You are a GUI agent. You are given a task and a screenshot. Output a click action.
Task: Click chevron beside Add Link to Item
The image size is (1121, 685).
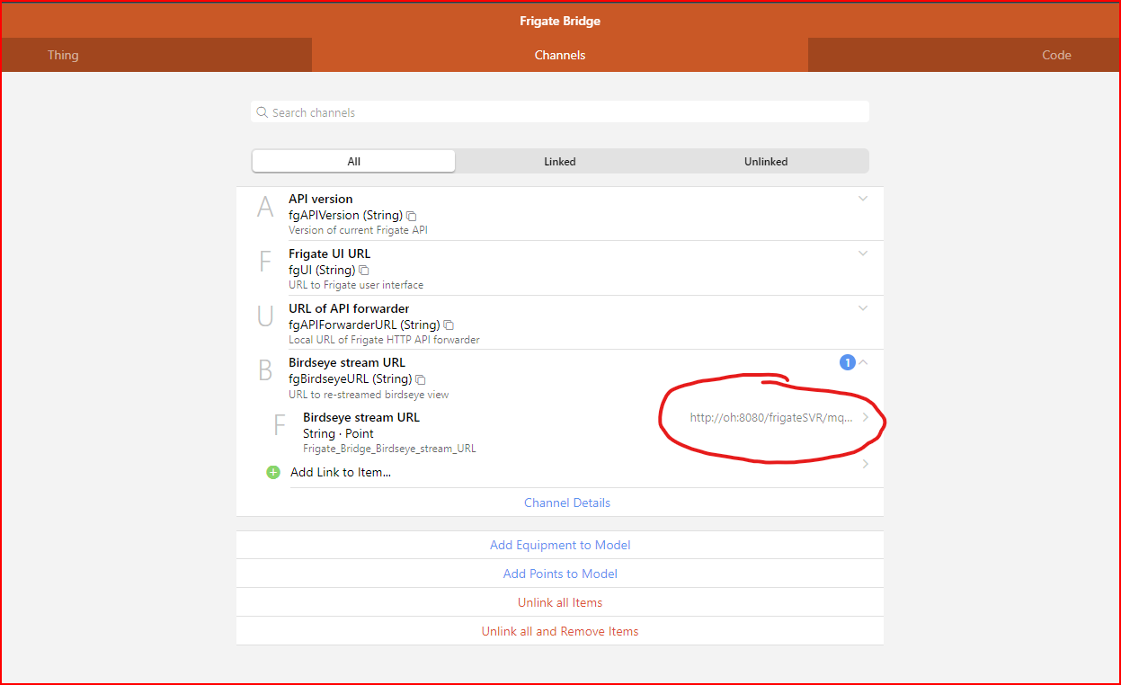pyautogui.click(x=866, y=465)
